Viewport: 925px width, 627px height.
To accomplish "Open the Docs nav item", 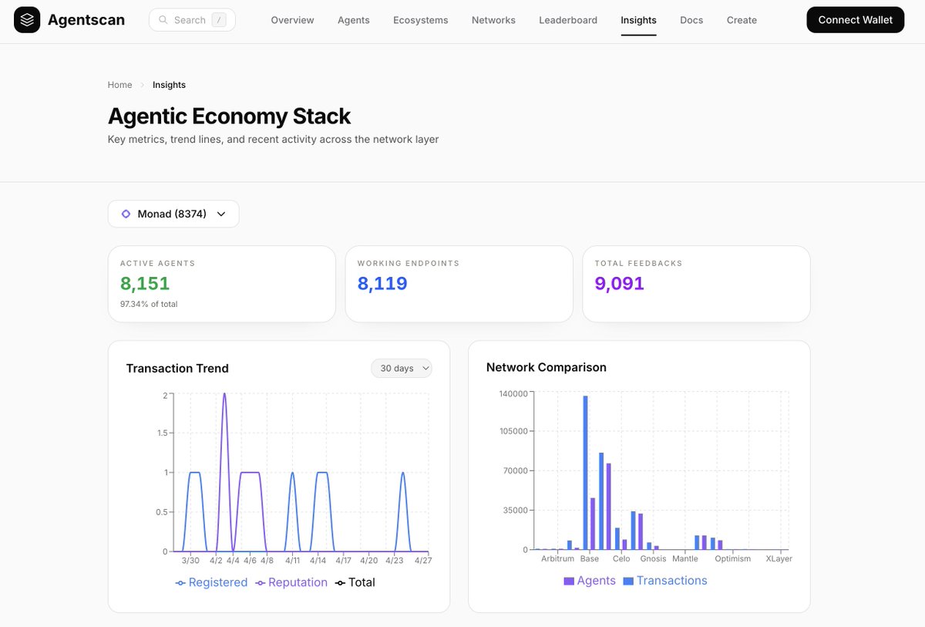I will click(x=691, y=20).
